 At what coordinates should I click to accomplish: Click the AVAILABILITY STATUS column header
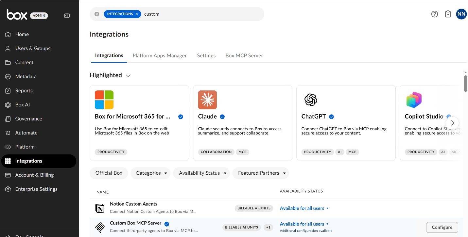coord(301,191)
